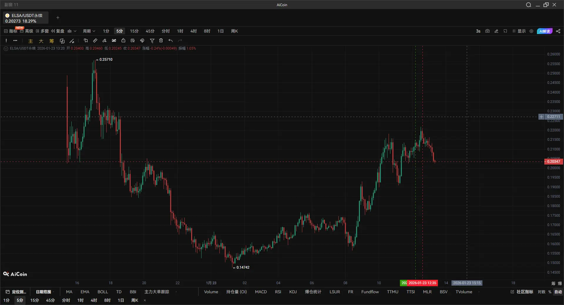Click the hexagon chart settings icon
Image resolution: width=564 pixels, height=305 pixels.
click(531, 31)
